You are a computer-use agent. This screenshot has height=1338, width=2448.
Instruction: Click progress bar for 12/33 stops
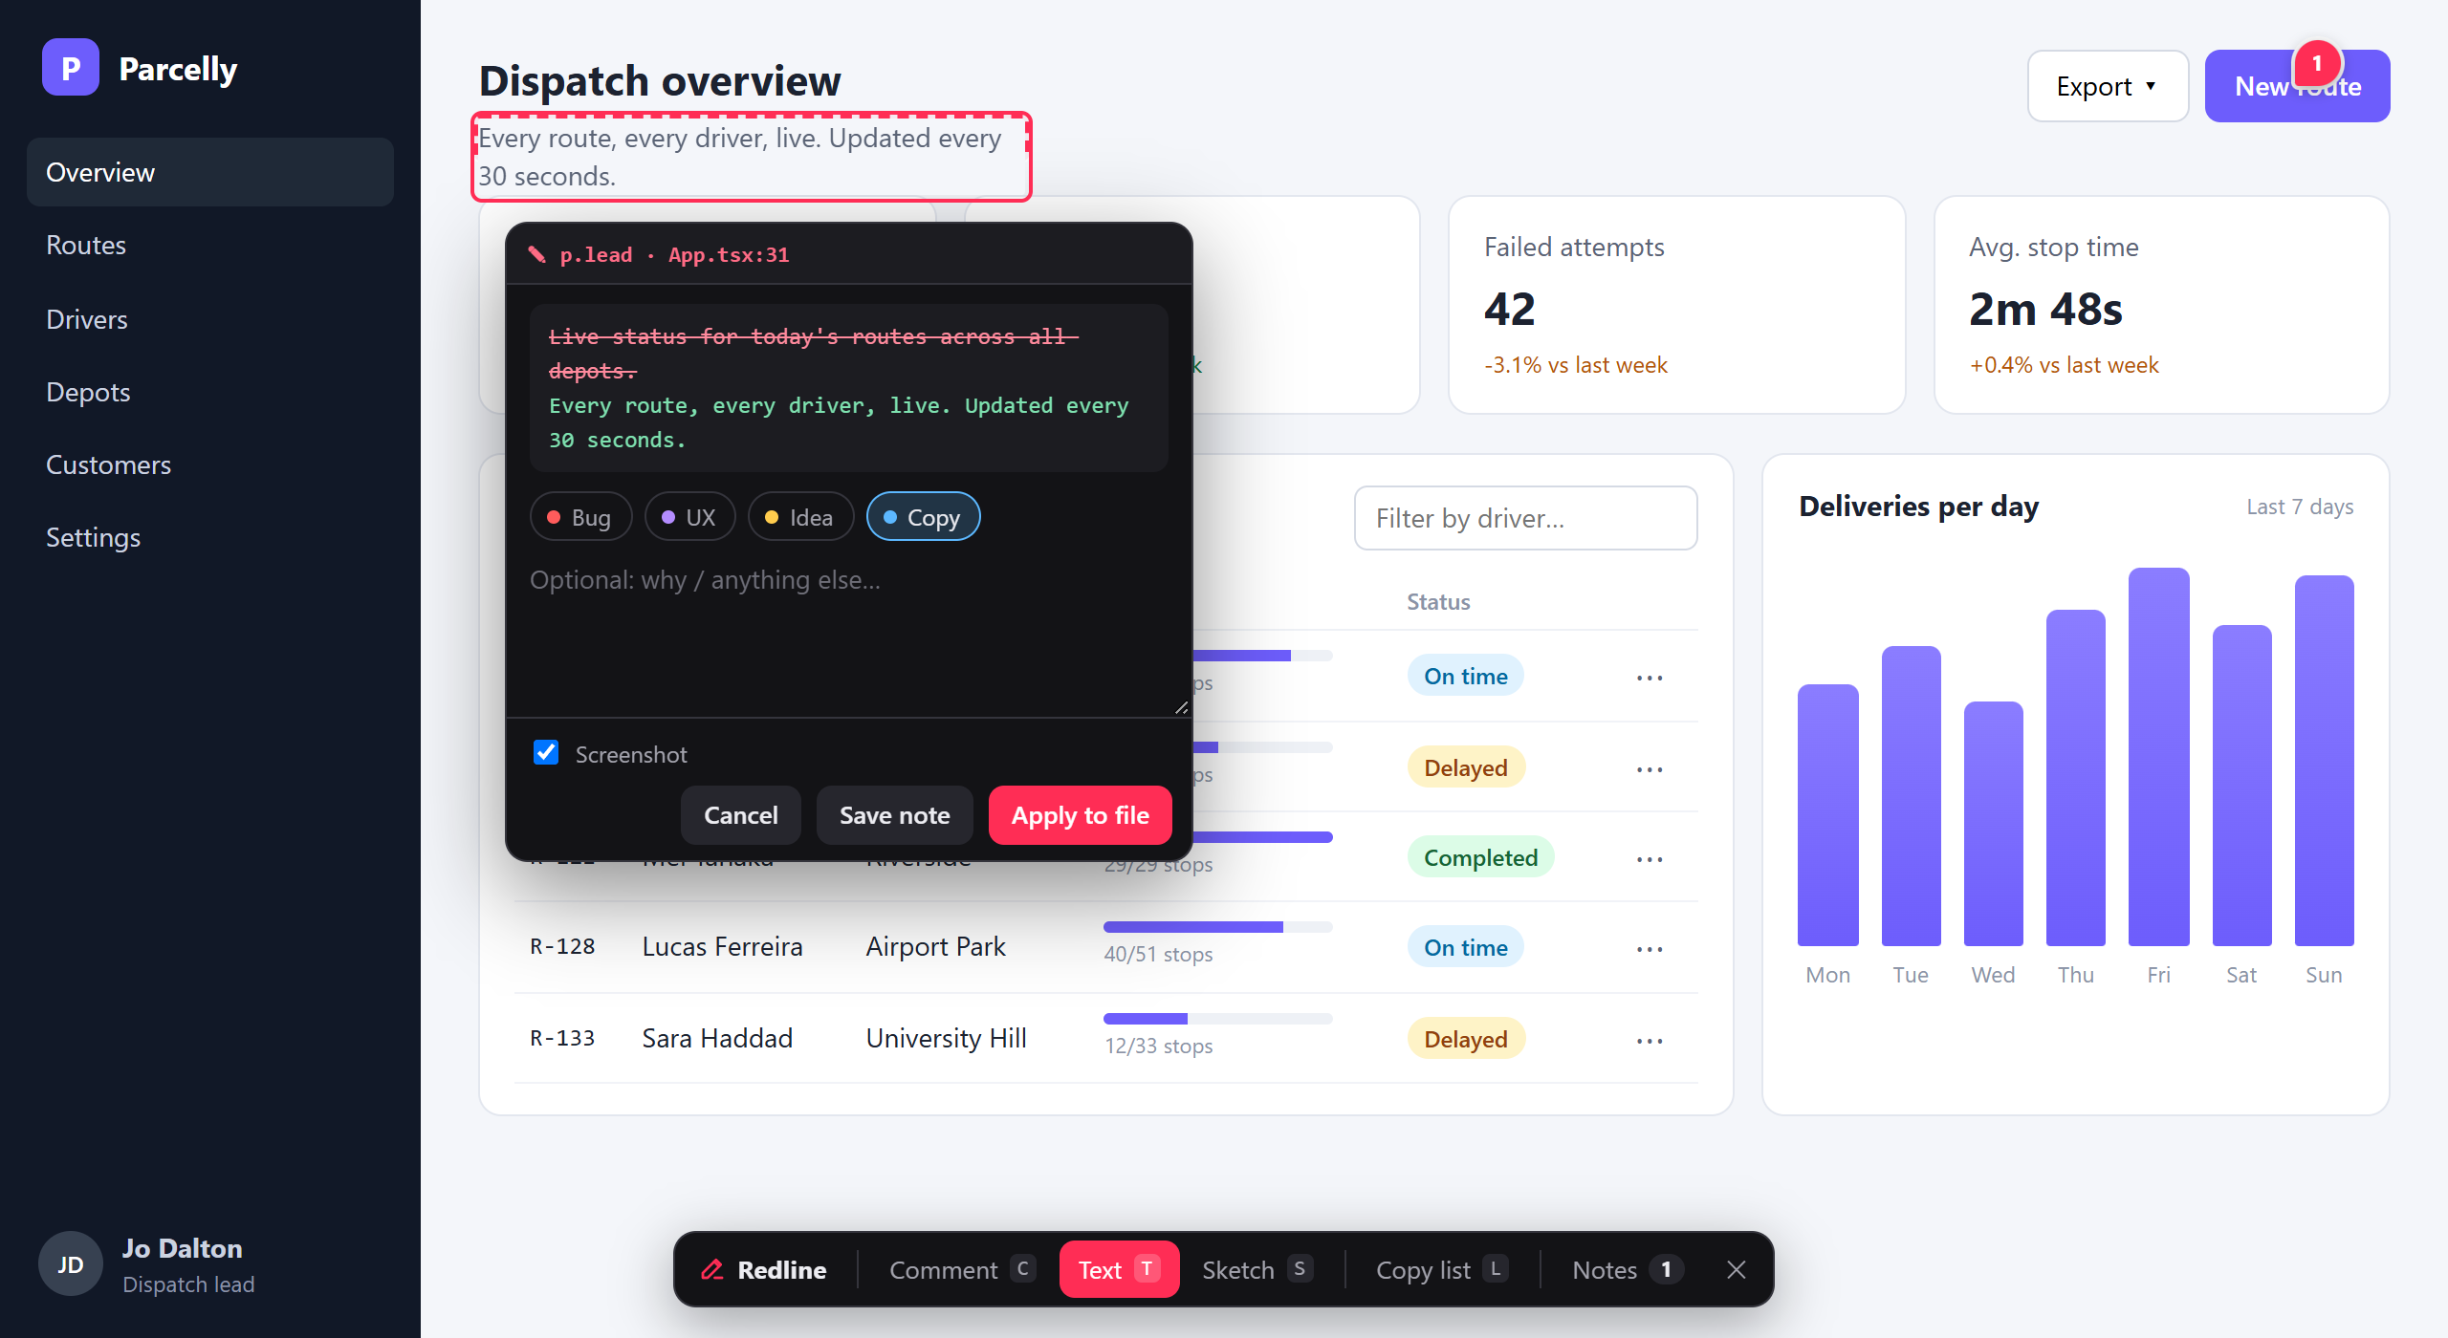tap(1217, 1019)
